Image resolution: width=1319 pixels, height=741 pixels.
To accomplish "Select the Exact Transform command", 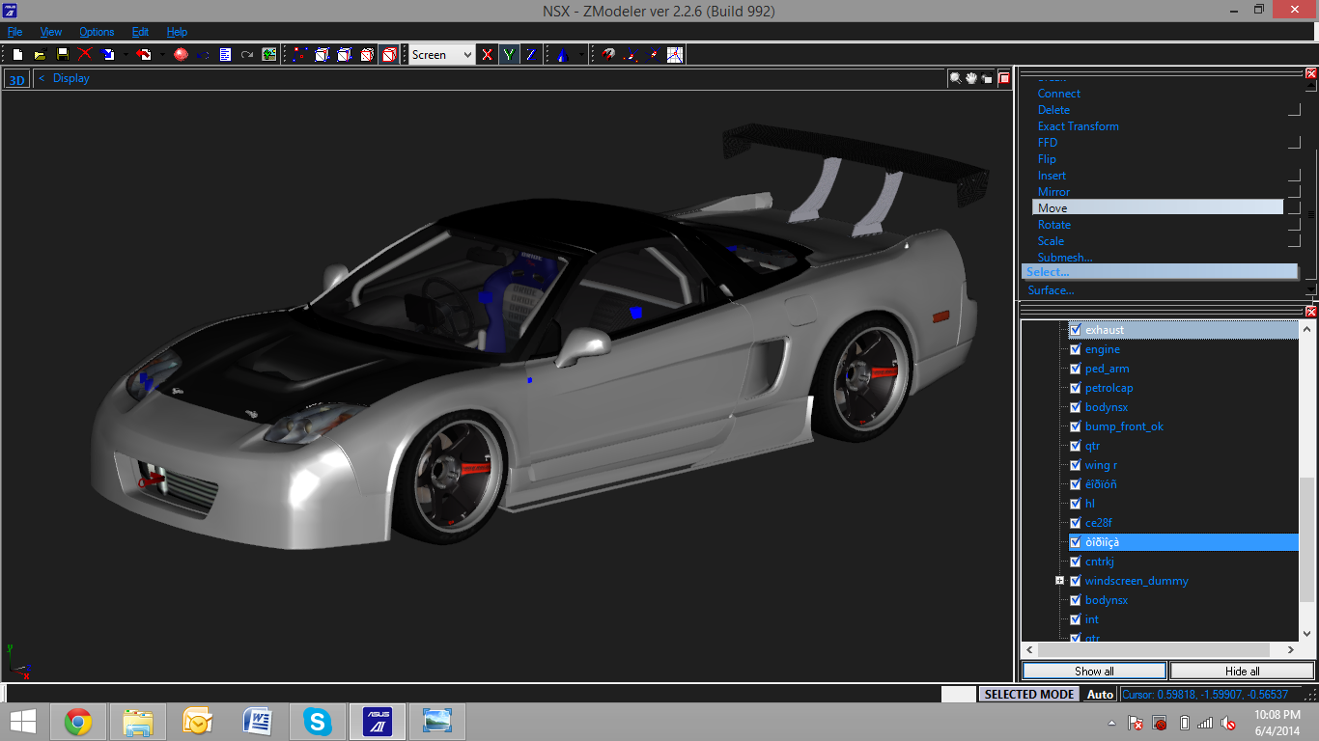I will [1079, 126].
